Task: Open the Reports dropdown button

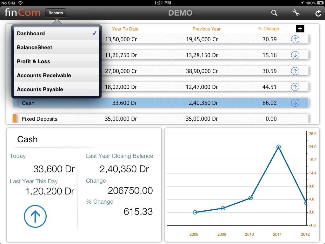Action: click(x=56, y=13)
